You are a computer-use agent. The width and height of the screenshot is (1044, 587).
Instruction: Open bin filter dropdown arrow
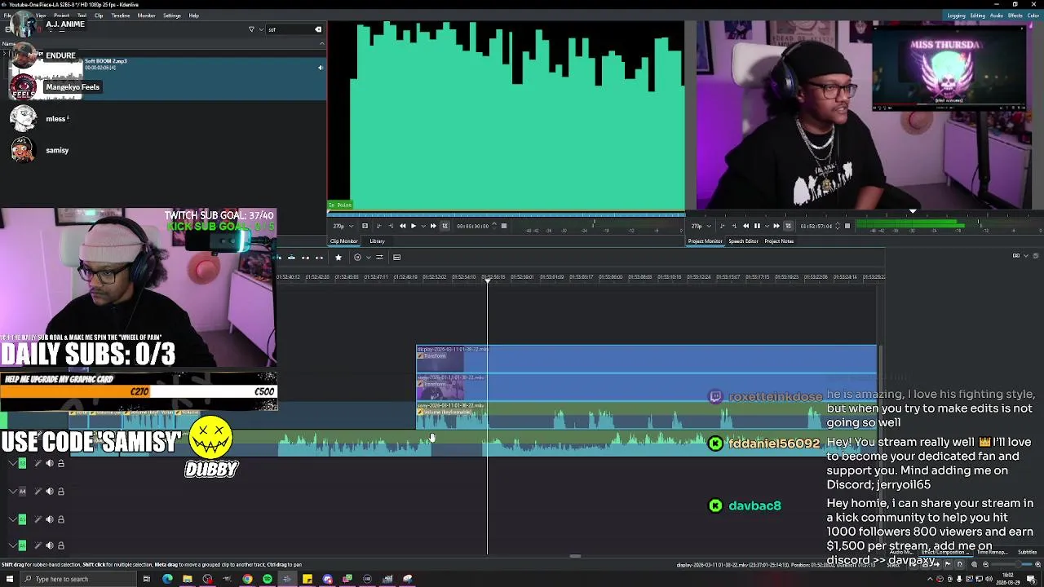[x=260, y=29]
